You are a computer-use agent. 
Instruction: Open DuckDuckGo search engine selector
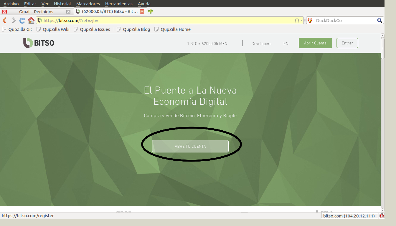click(x=311, y=20)
